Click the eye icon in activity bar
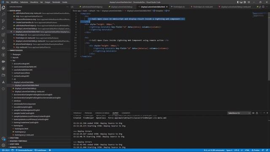Viewport: 270px width, 152px height. click(x=3, y=48)
